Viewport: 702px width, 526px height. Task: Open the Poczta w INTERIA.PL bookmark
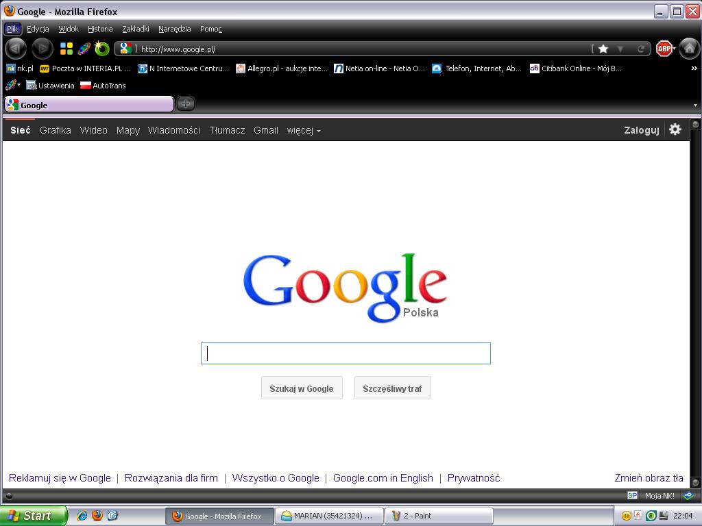click(86, 68)
